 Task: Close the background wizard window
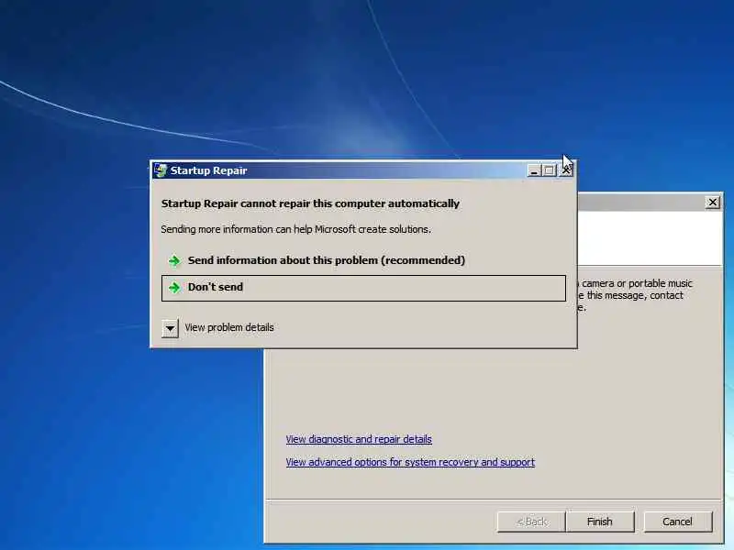pyautogui.click(x=713, y=202)
